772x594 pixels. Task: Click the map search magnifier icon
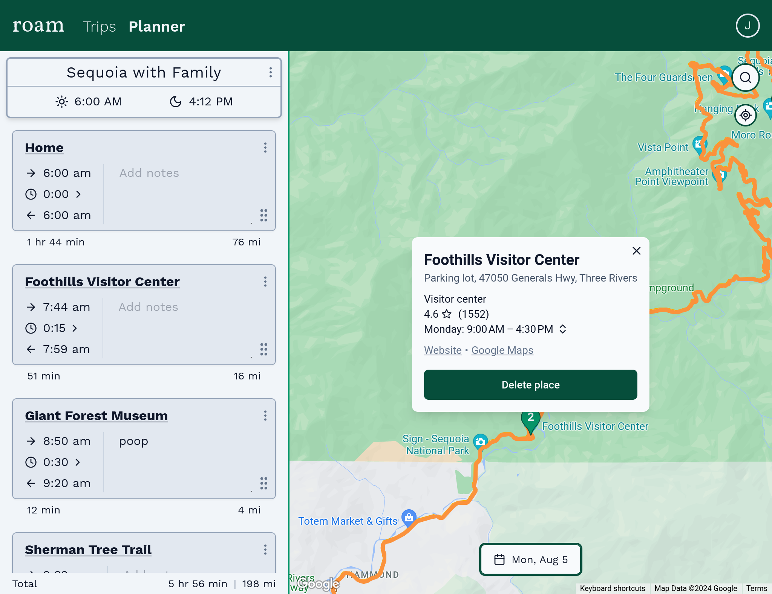click(x=745, y=78)
